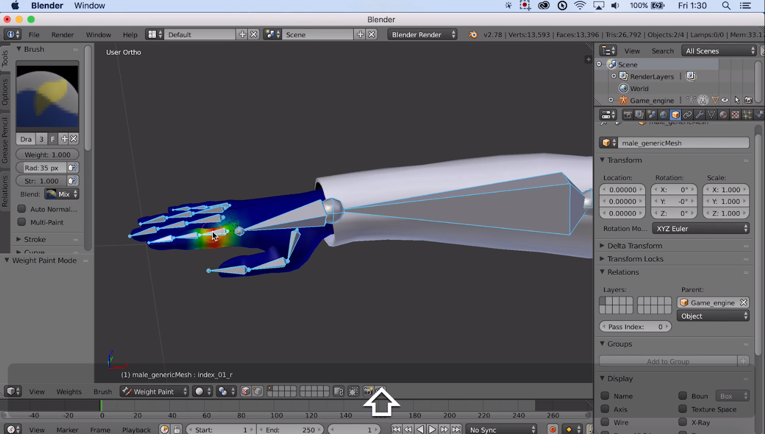Open the Weights menu in viewport header

pyautogui.click(x=69, y=391)
